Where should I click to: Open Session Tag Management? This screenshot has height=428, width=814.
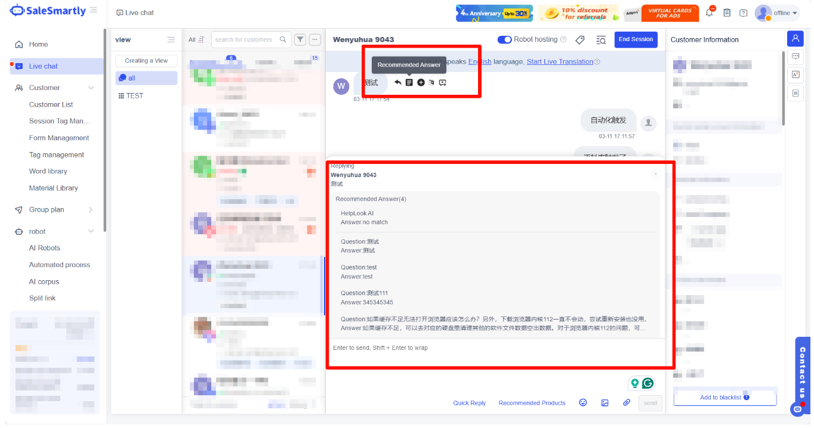[x=60, y=121]
